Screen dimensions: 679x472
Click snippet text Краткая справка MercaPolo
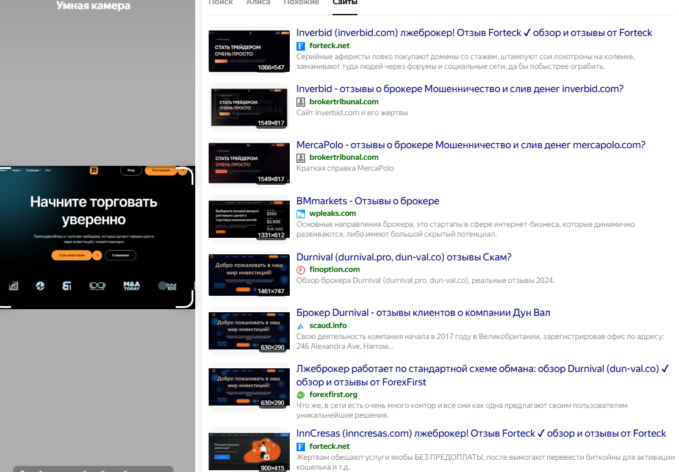345,168
